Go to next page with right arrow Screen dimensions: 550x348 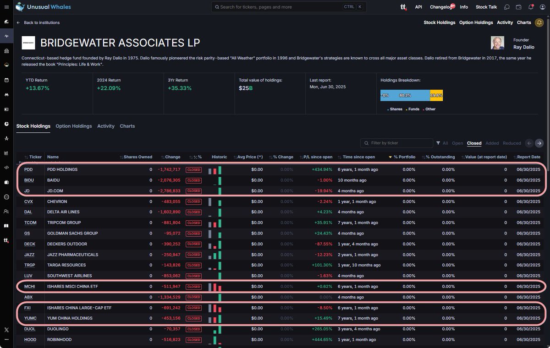pos(539,143)
